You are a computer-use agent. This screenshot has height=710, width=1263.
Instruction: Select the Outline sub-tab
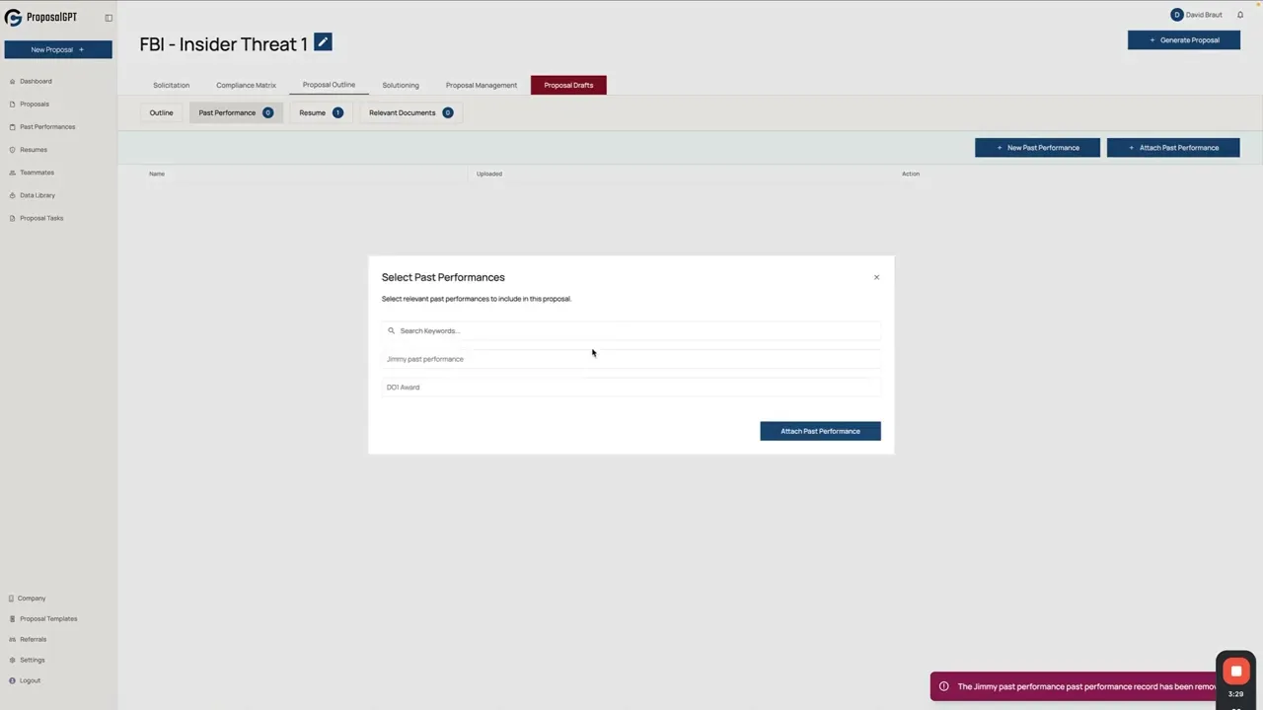(x=161, y=112)
